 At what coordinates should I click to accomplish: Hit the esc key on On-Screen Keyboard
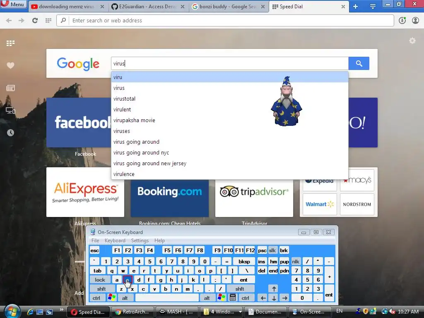pos(95,251)
